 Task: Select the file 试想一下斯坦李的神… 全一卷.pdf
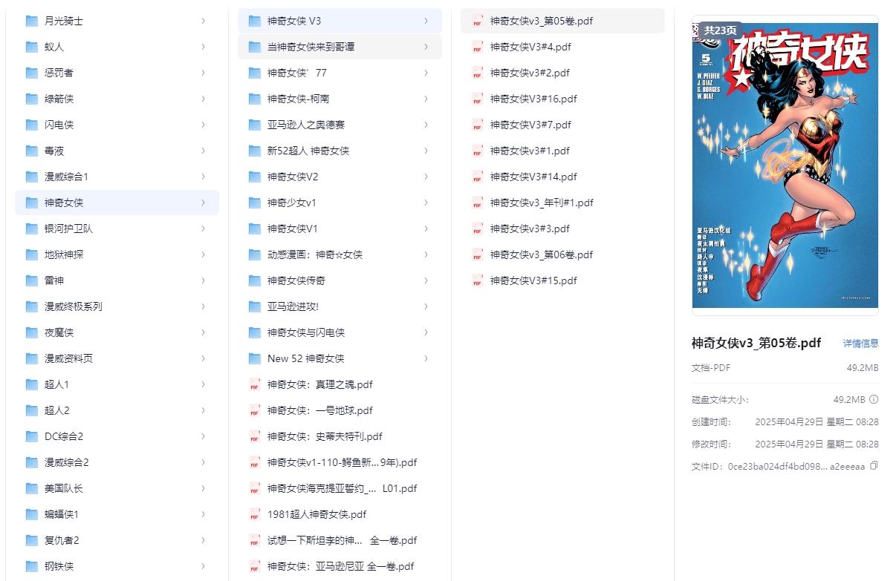click(340, 540)
